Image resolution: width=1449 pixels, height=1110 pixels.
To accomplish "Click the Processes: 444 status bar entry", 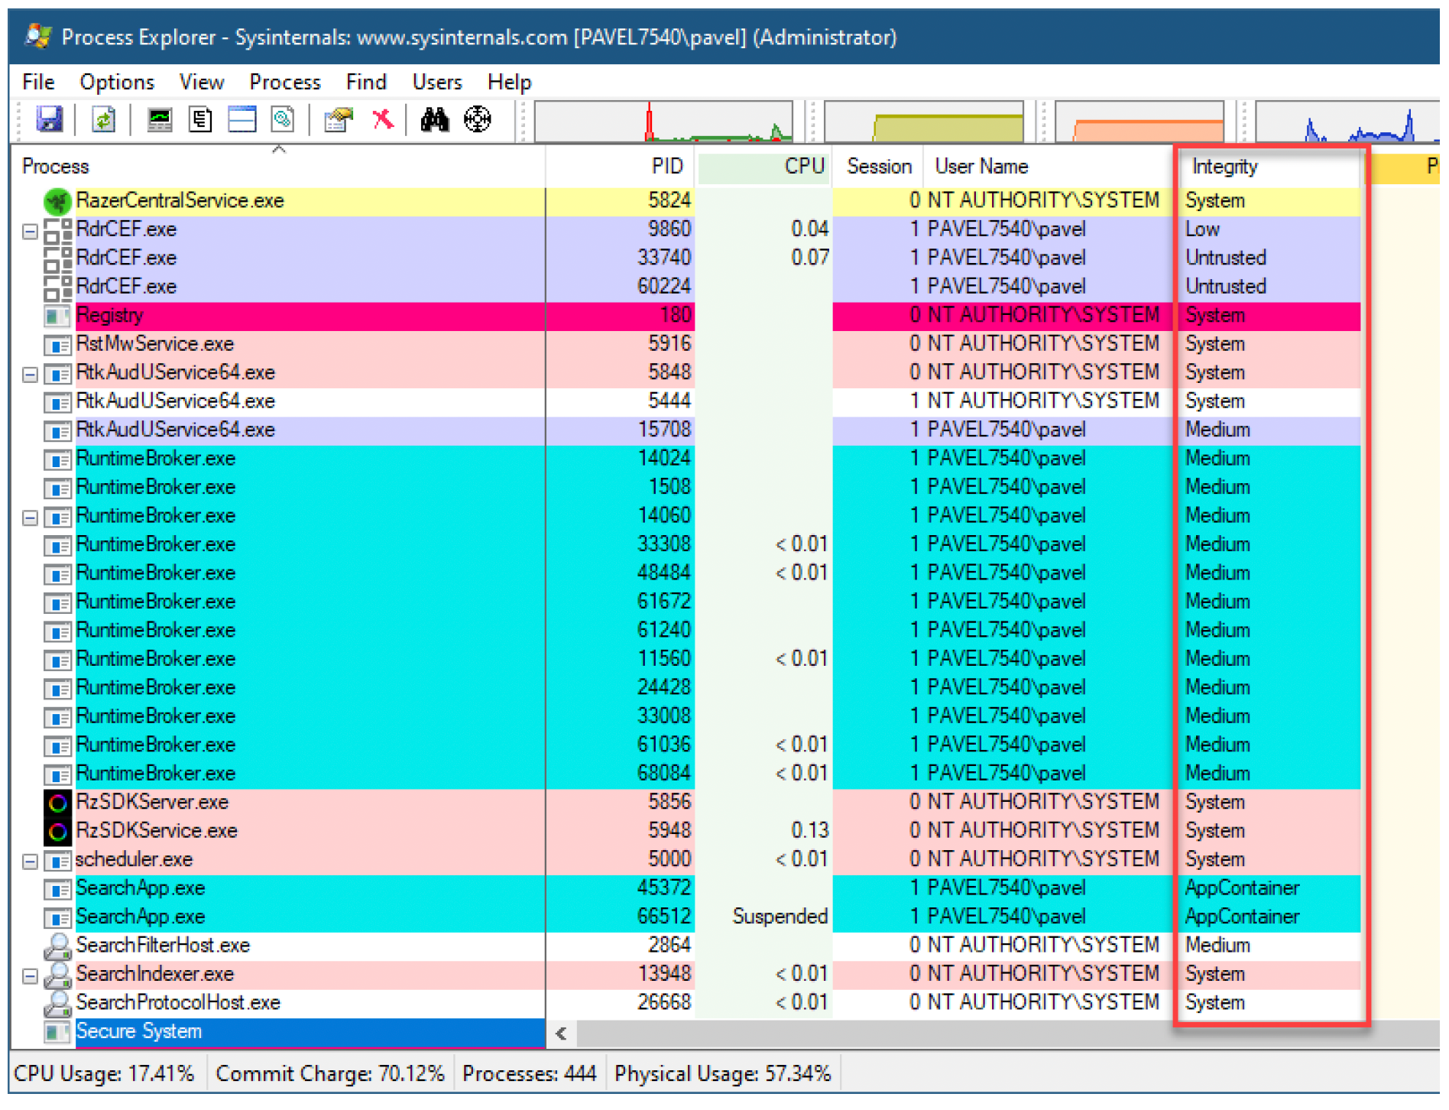I will pos(530,1074).
